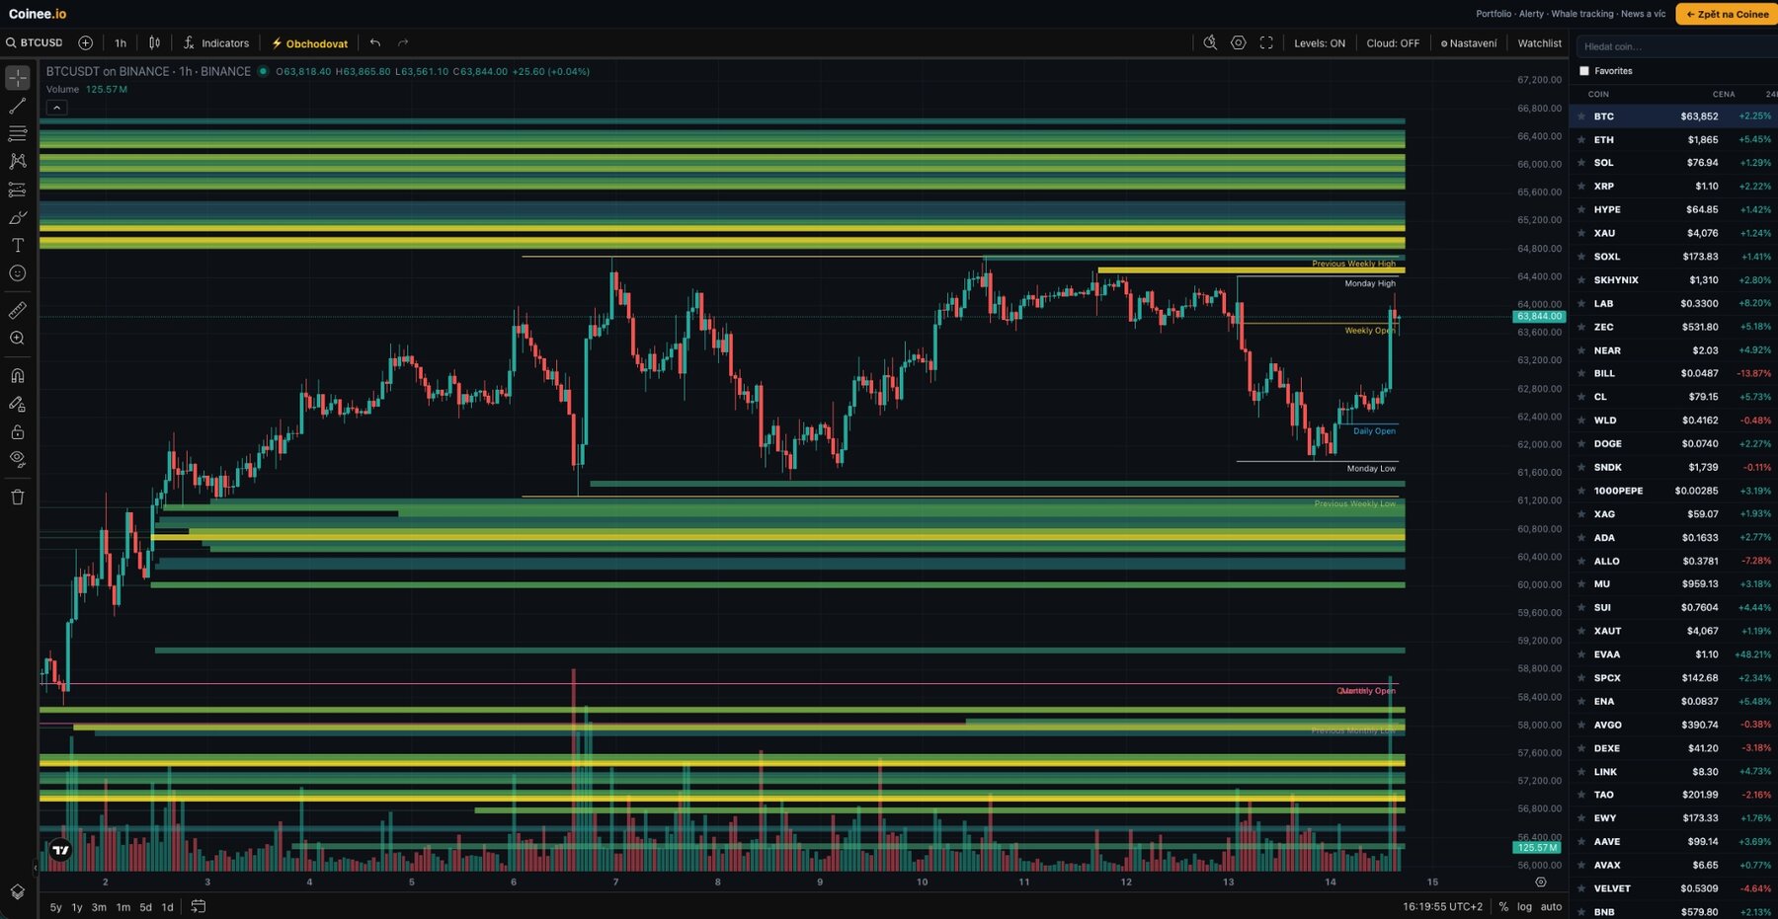Select the crosshair cursor tool

coord(18,77)
